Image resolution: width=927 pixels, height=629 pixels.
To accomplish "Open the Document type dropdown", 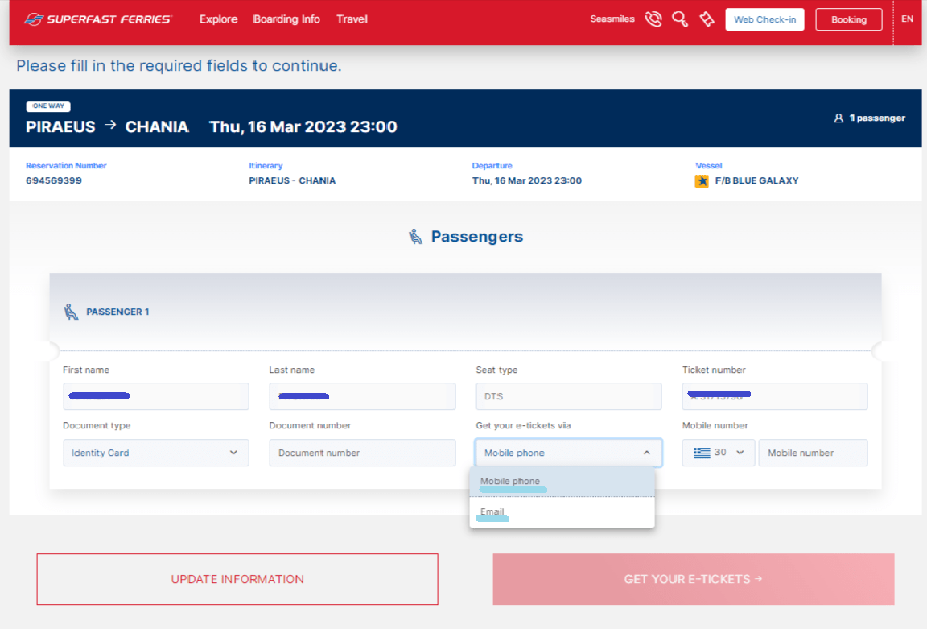I will (x=155, y=453).
